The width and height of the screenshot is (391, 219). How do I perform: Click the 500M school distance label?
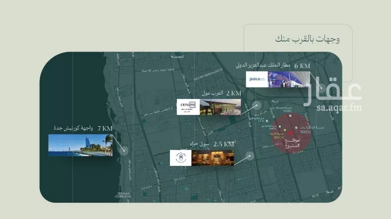306,132
